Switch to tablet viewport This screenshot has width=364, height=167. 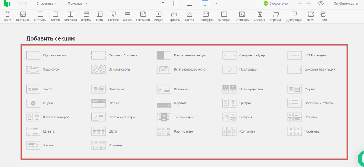175,4
